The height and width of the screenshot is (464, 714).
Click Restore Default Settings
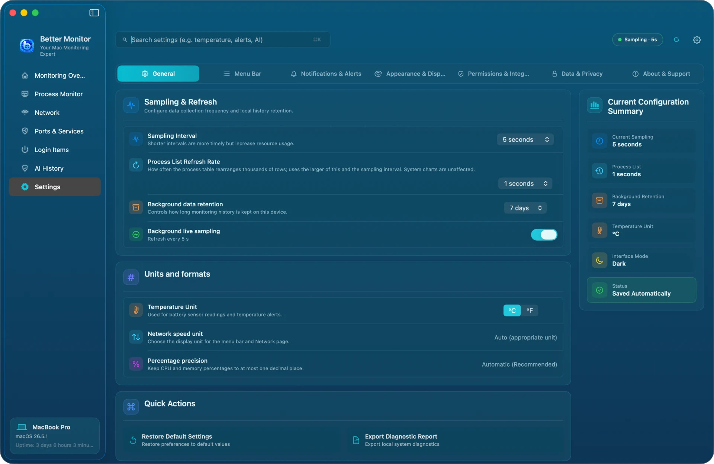pos(232,440)
